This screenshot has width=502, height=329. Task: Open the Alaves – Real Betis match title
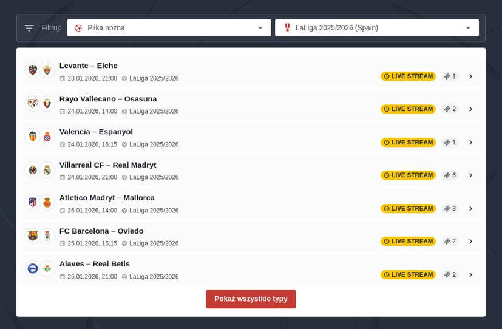pos(95,264)
